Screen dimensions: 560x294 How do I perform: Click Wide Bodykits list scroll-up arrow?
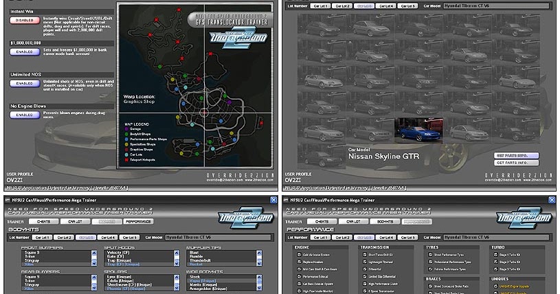coord(259,278)
